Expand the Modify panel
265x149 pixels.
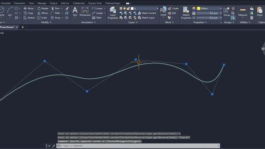tap(46, 22)
